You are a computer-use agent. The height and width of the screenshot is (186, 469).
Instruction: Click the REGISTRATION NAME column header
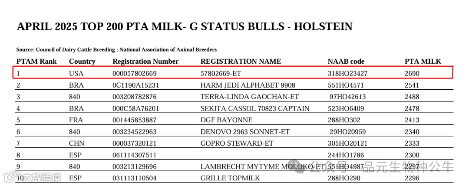[241, 62]
